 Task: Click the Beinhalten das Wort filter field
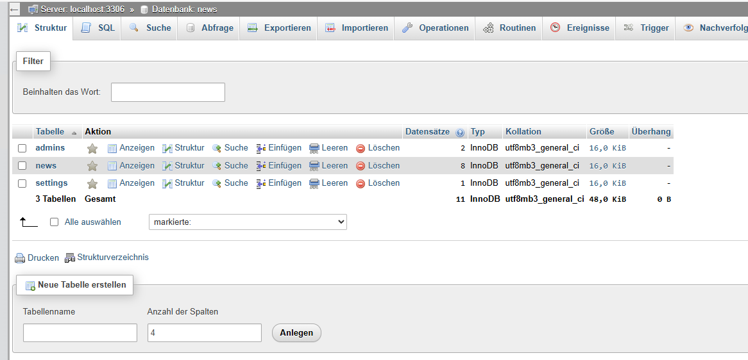point(168,92)
